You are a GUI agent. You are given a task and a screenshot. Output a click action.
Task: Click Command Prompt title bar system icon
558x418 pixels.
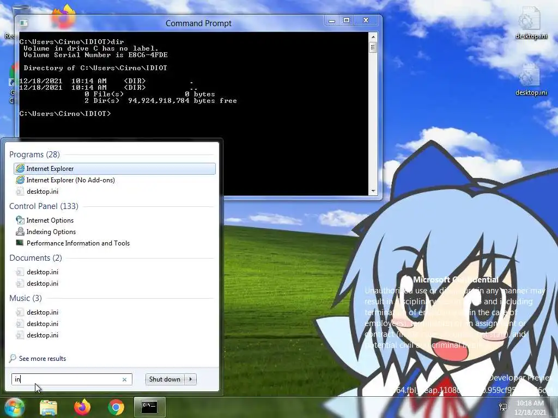coord(24,23)
